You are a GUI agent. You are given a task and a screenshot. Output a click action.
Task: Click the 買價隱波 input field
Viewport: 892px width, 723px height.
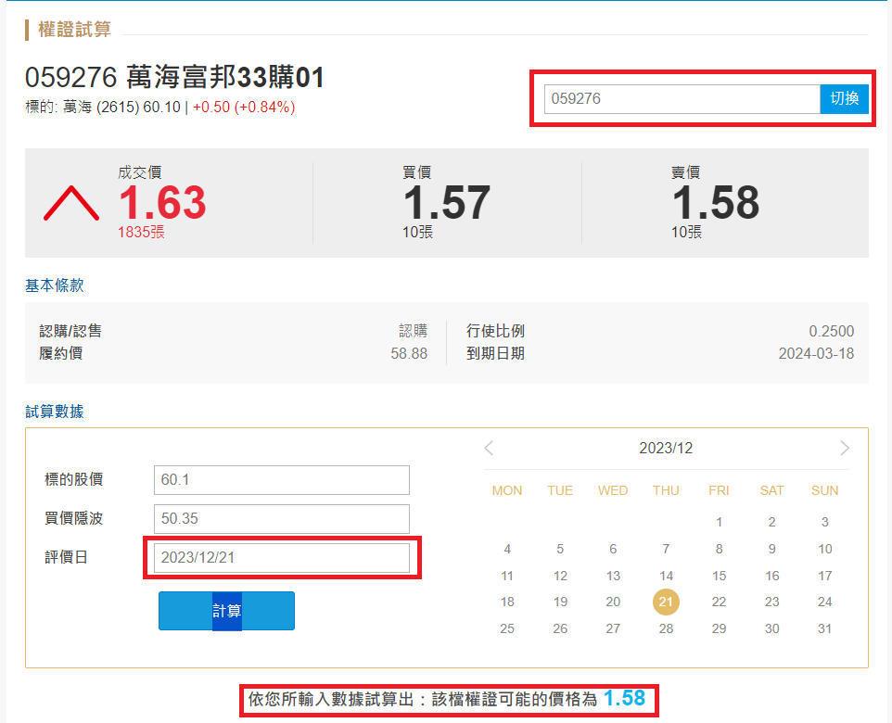point(281,518)
